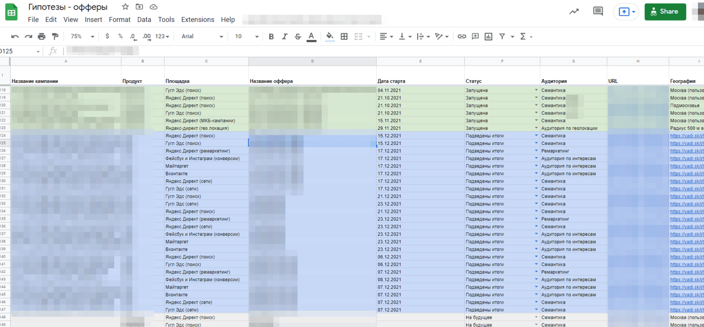The height and width of the screenshot is (327, 704).
Task: Click the Name box cell reference field
Action: [x=18, y=51]
